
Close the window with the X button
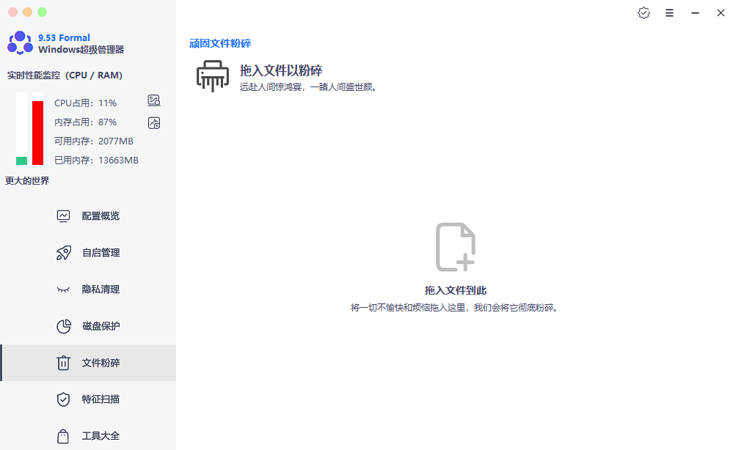pos(721,13)
